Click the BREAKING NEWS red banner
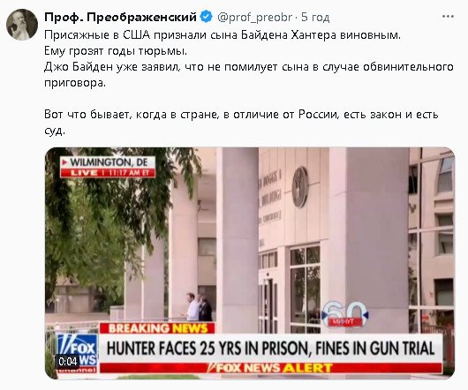Viewport: 468px width, 390px height. (157, 328)
